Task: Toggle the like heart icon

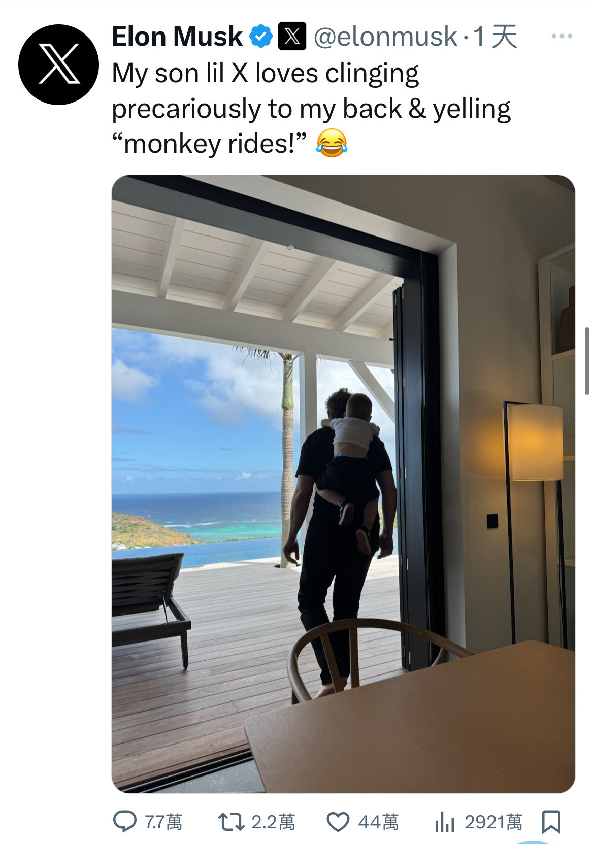Action: tap(338, 822)
